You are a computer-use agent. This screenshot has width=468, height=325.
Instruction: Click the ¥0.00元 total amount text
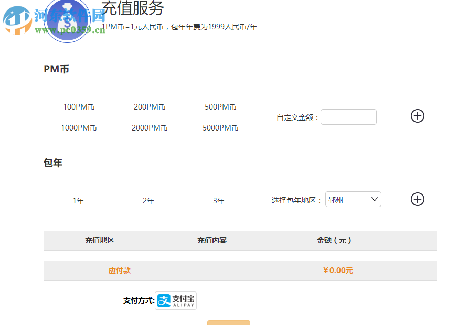point(337,270)
